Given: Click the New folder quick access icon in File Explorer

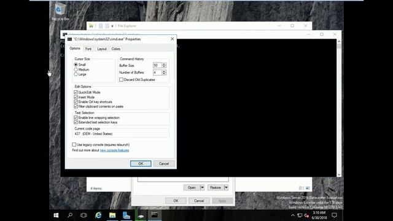Looking at the screenshot, I should point(107,26).
